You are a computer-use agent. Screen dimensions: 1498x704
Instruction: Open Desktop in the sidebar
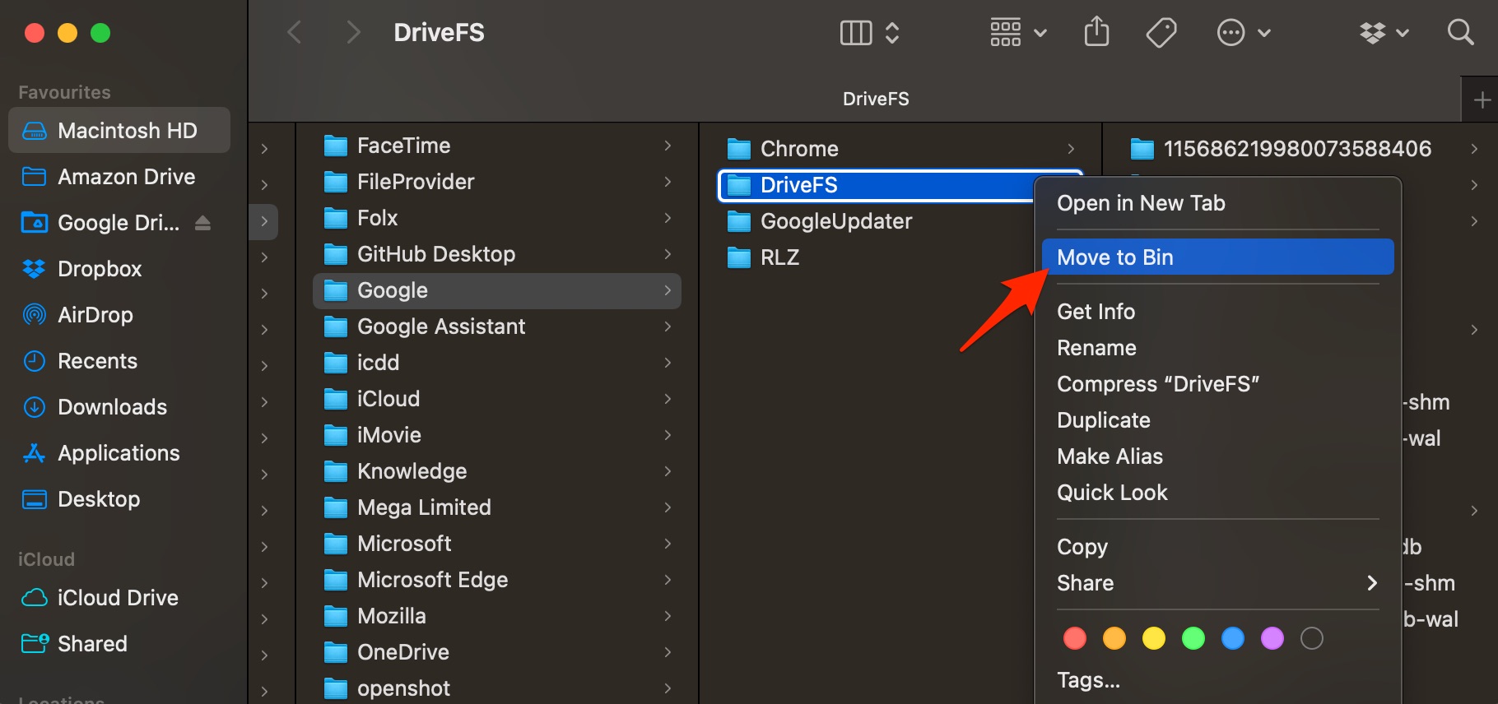click(119, 499)
